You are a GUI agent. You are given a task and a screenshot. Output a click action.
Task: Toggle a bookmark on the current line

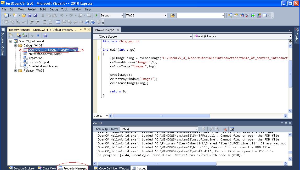tap(58, 22)
